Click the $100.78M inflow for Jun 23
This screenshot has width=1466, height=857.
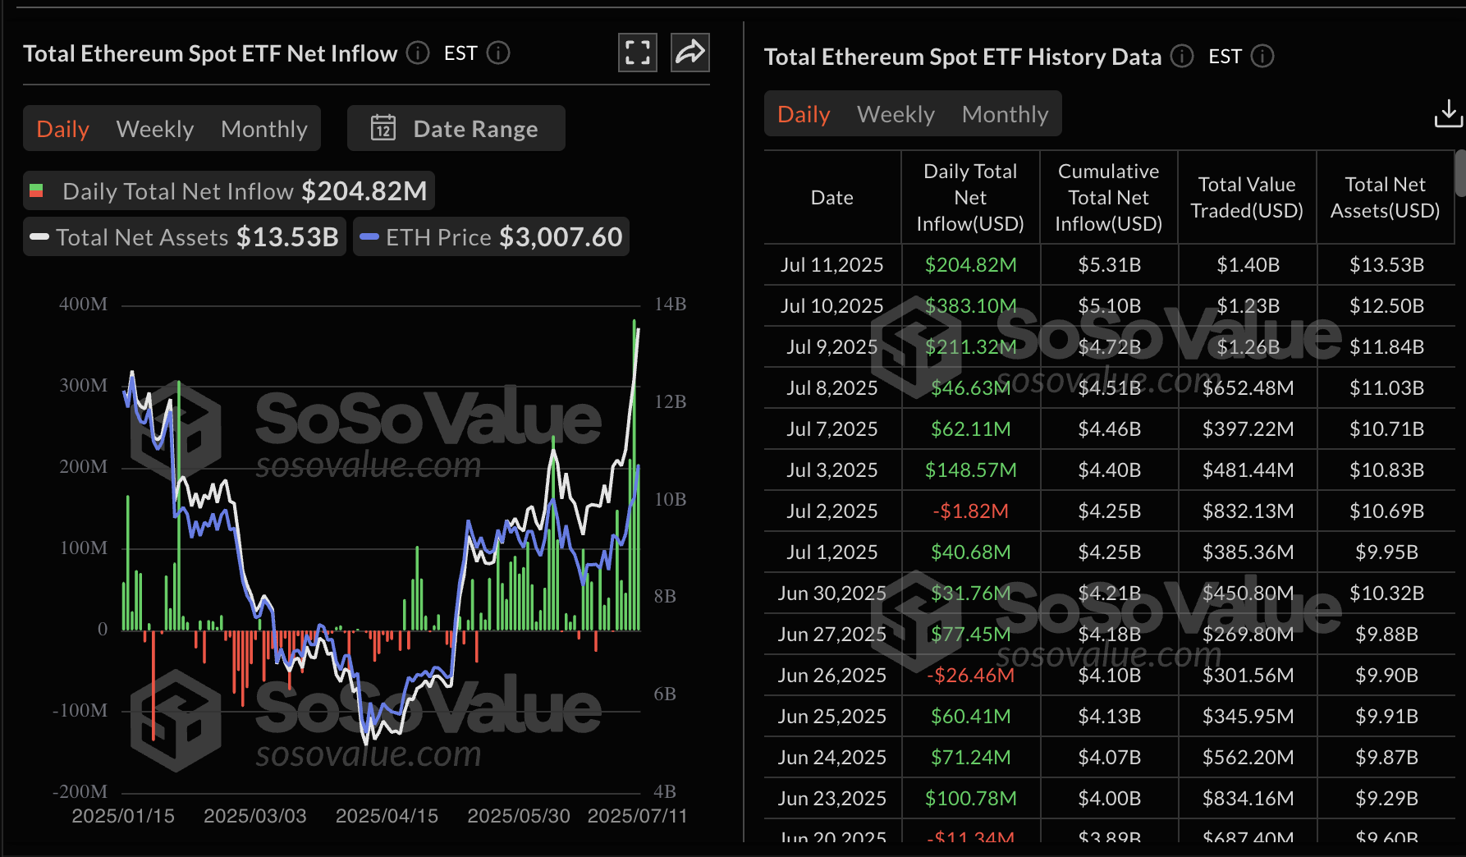[971, 798]
